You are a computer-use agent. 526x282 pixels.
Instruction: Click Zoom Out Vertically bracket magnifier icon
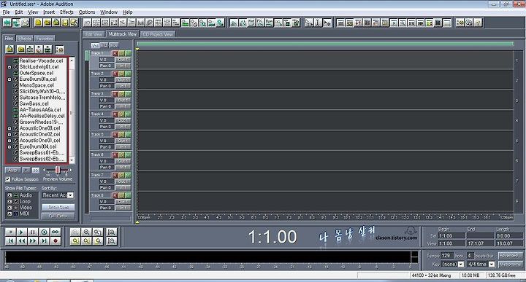pyautogui.click(x=112, y=241)
